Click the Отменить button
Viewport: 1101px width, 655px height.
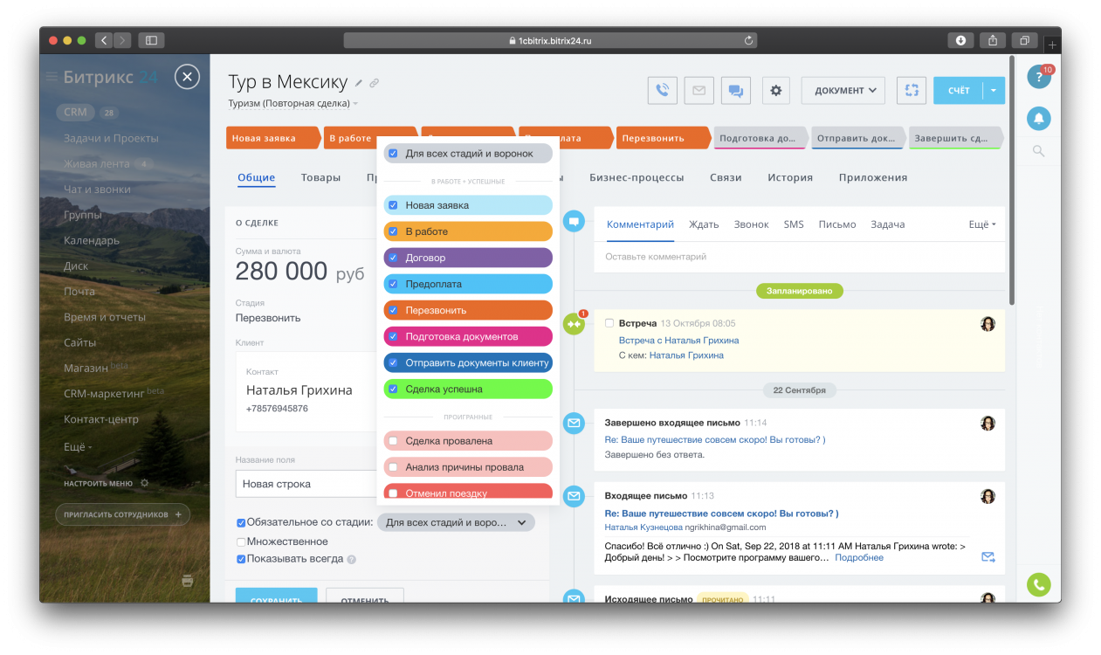pyautogui.click(x=365, y=596)
